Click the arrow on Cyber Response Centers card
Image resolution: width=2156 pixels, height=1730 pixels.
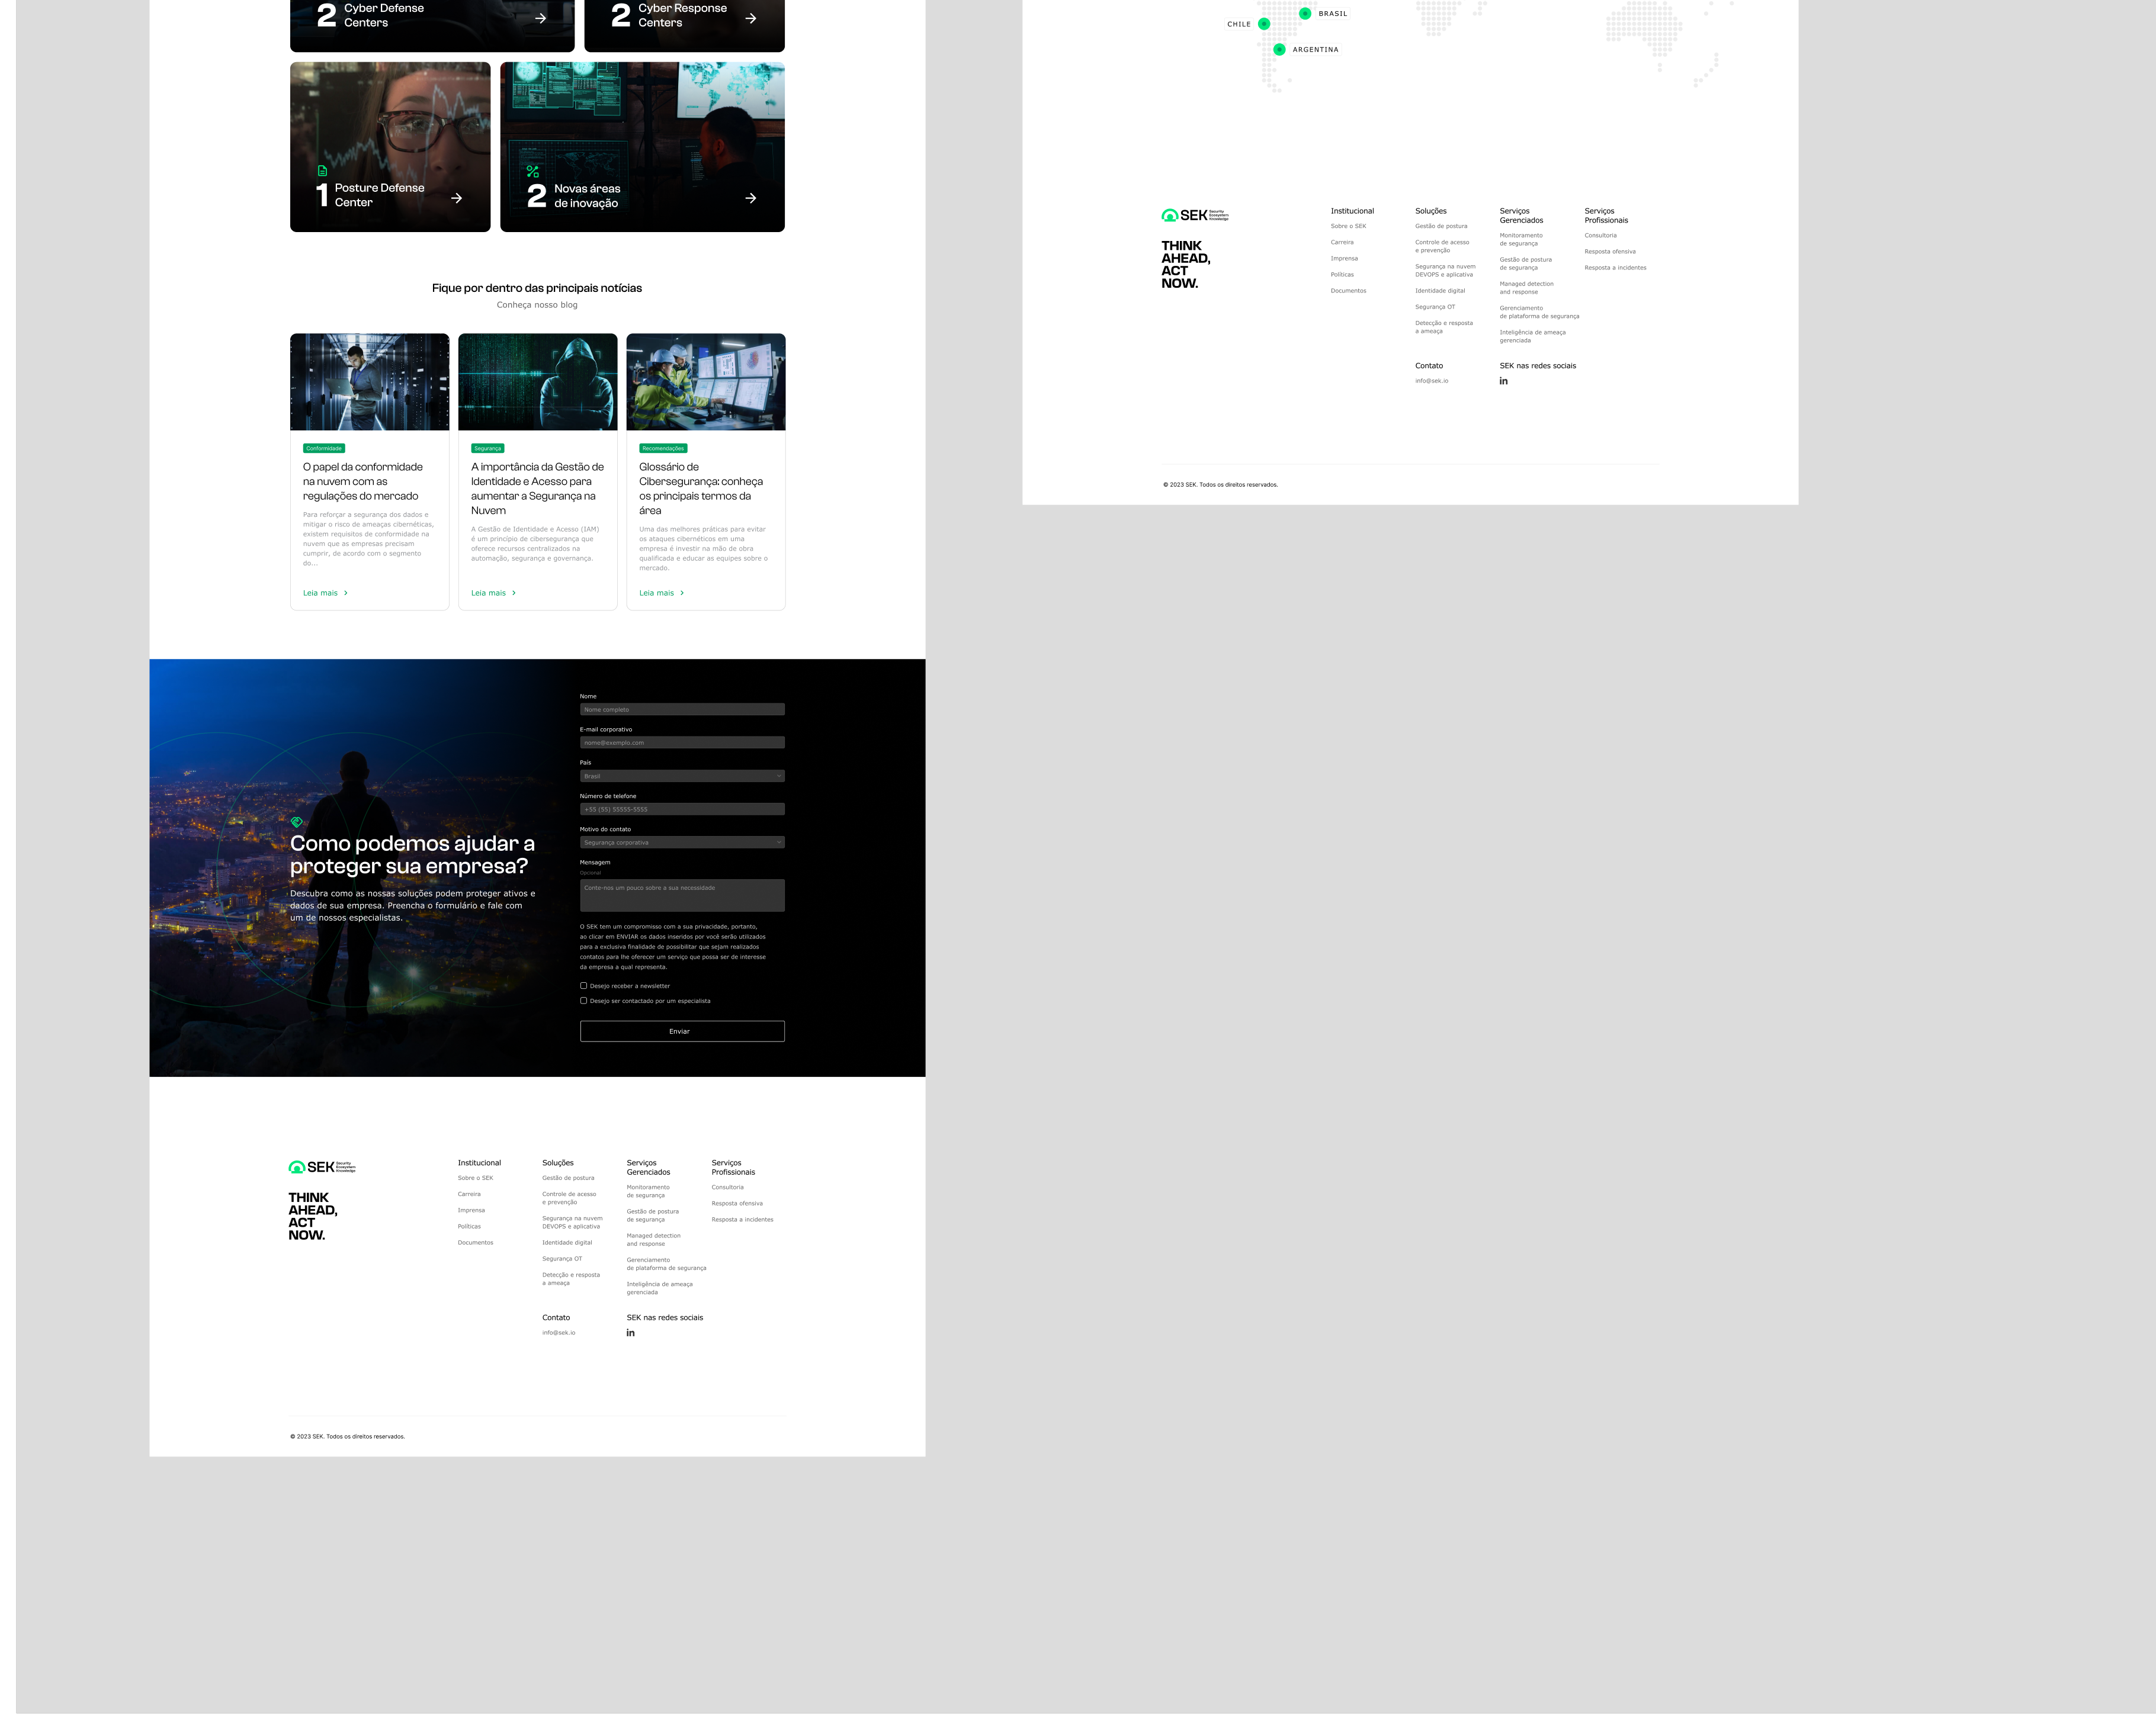(750, 18)
